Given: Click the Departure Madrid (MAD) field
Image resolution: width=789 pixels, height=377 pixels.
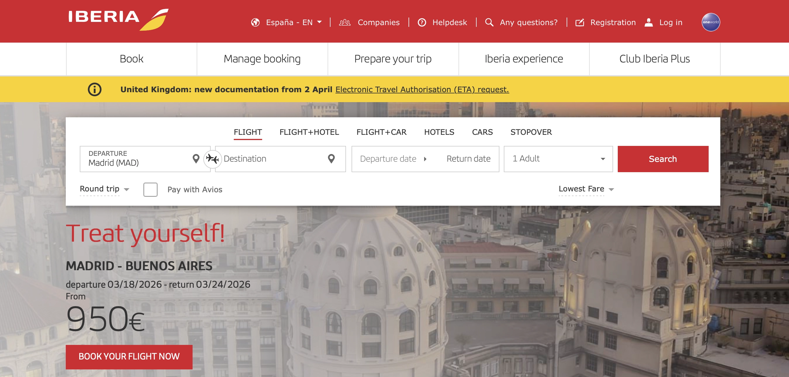Looking at the screenshot, I should coord(145,159).
